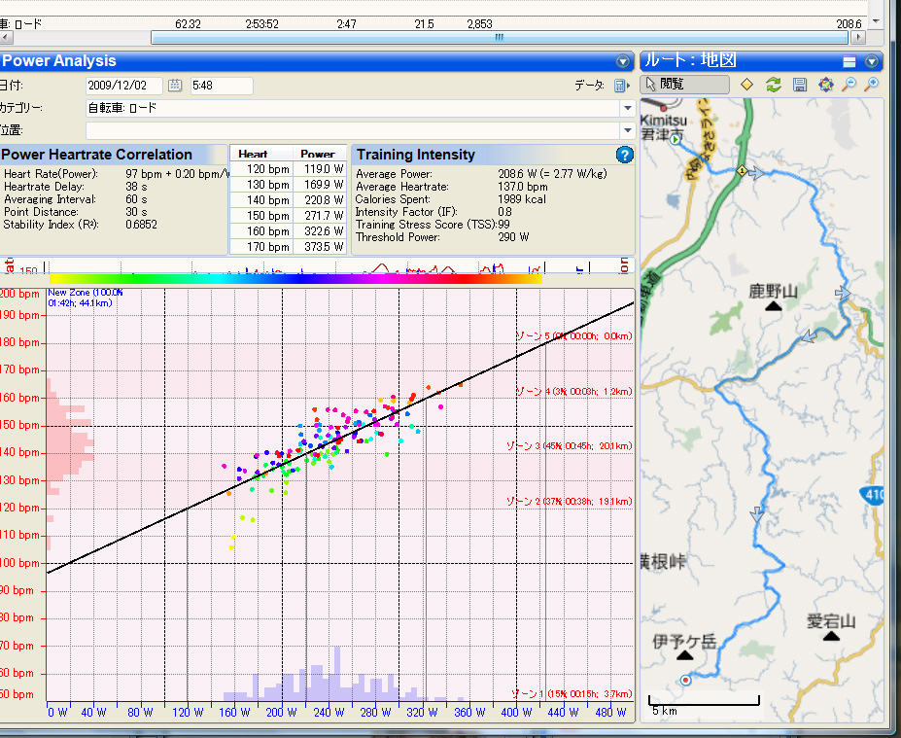Click the Power column header

[x=317, y=154]
